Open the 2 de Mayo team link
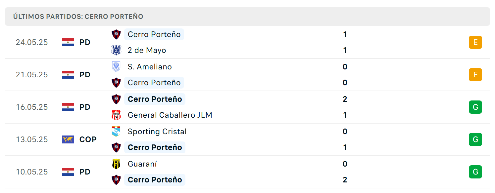 [x=147, y=50]
